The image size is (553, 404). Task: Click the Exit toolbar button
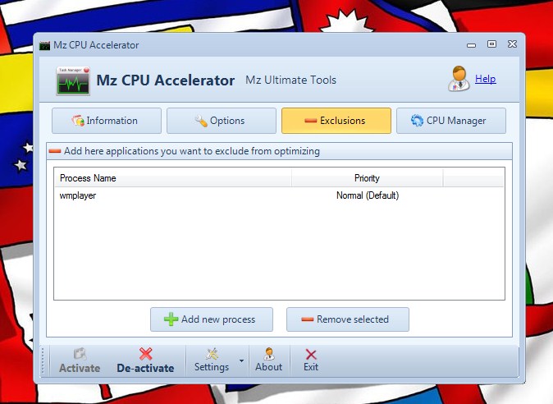(x=311, y=360)
